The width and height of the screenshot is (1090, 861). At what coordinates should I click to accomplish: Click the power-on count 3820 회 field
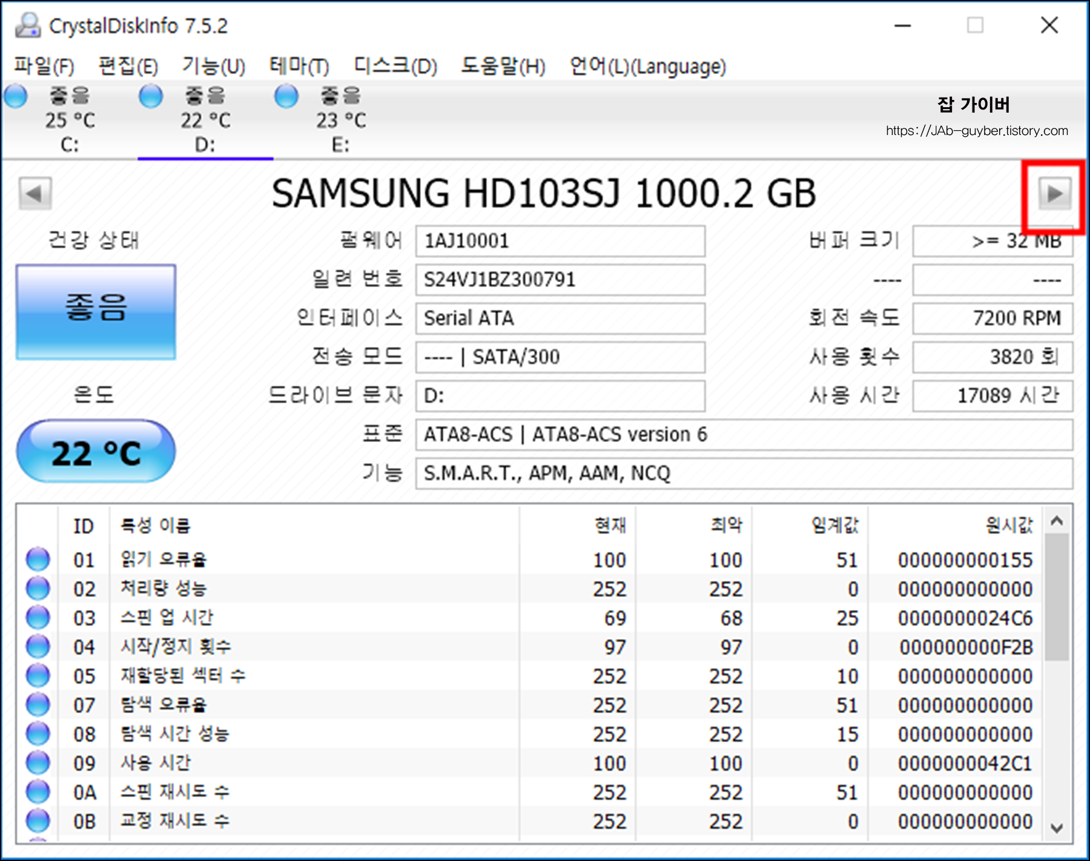993,357
